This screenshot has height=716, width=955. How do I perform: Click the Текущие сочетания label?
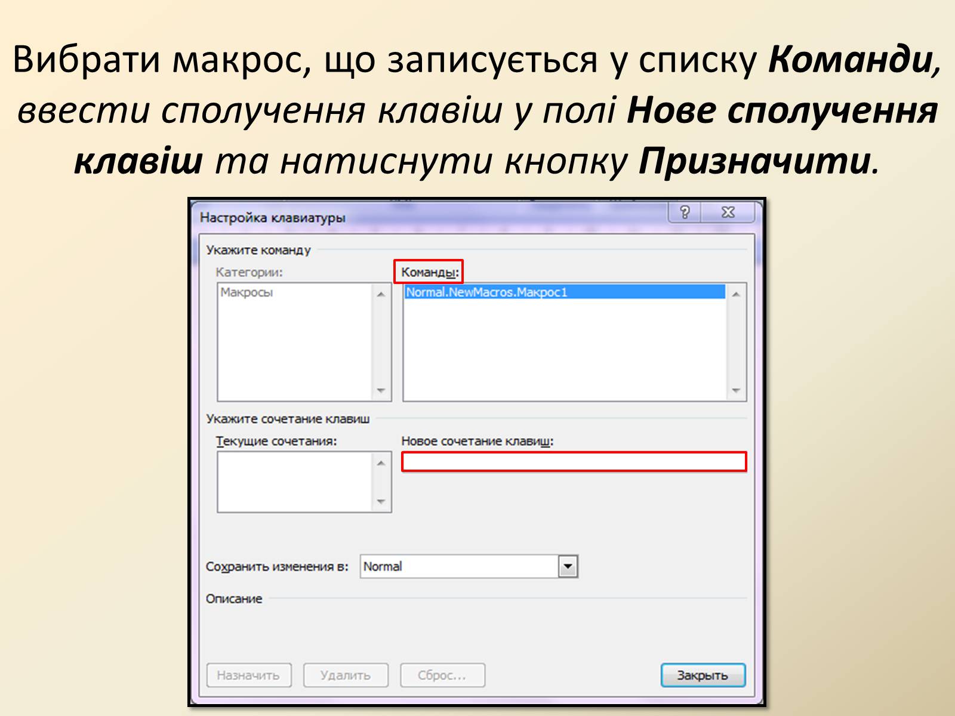[276, 442]
